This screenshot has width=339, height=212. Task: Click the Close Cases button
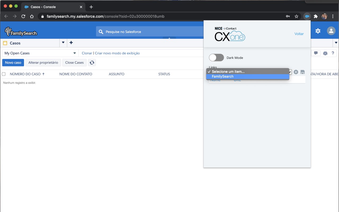coord(74,63)
